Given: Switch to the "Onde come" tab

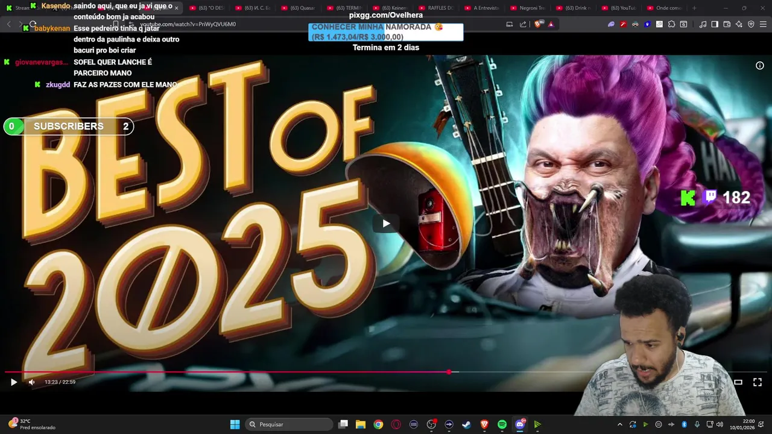Looking at the screenshot, I should point(665,8).
